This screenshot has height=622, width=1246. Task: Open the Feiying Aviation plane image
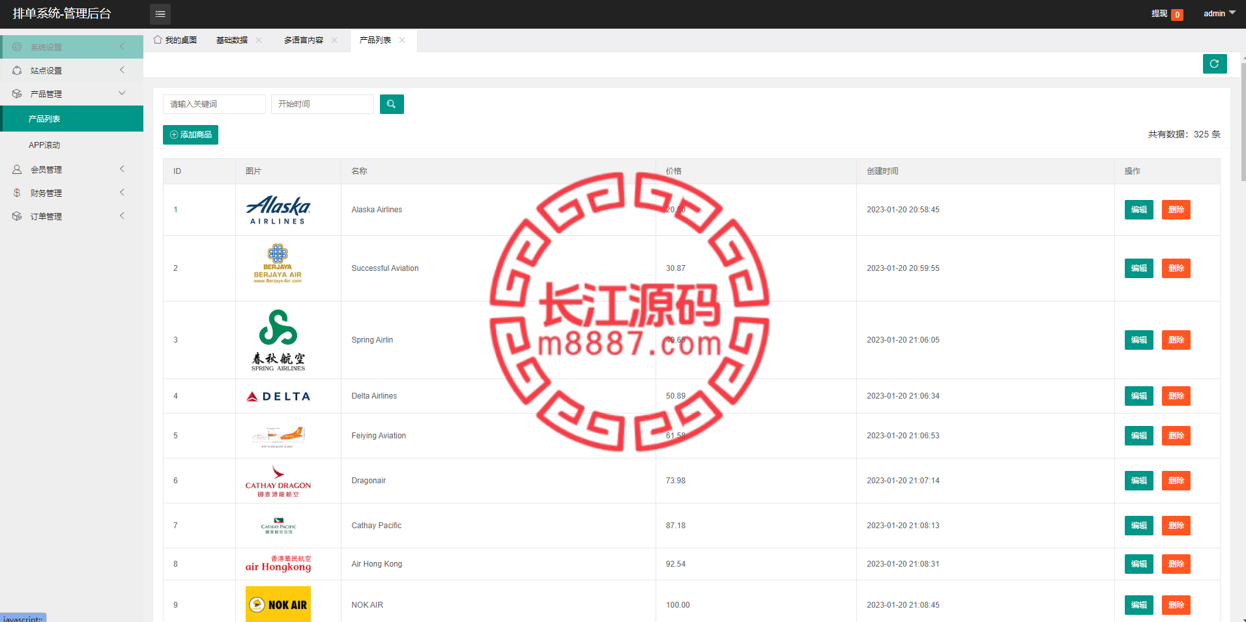tap(278, 436)
